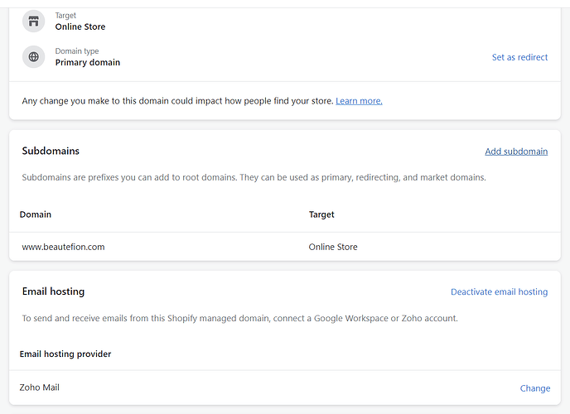Click the Primary domain label
This screenshot has width=570, height=414.
[x=87, y=63]
